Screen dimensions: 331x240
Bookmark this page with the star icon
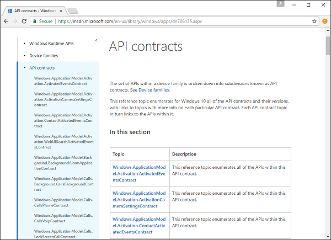314,21
